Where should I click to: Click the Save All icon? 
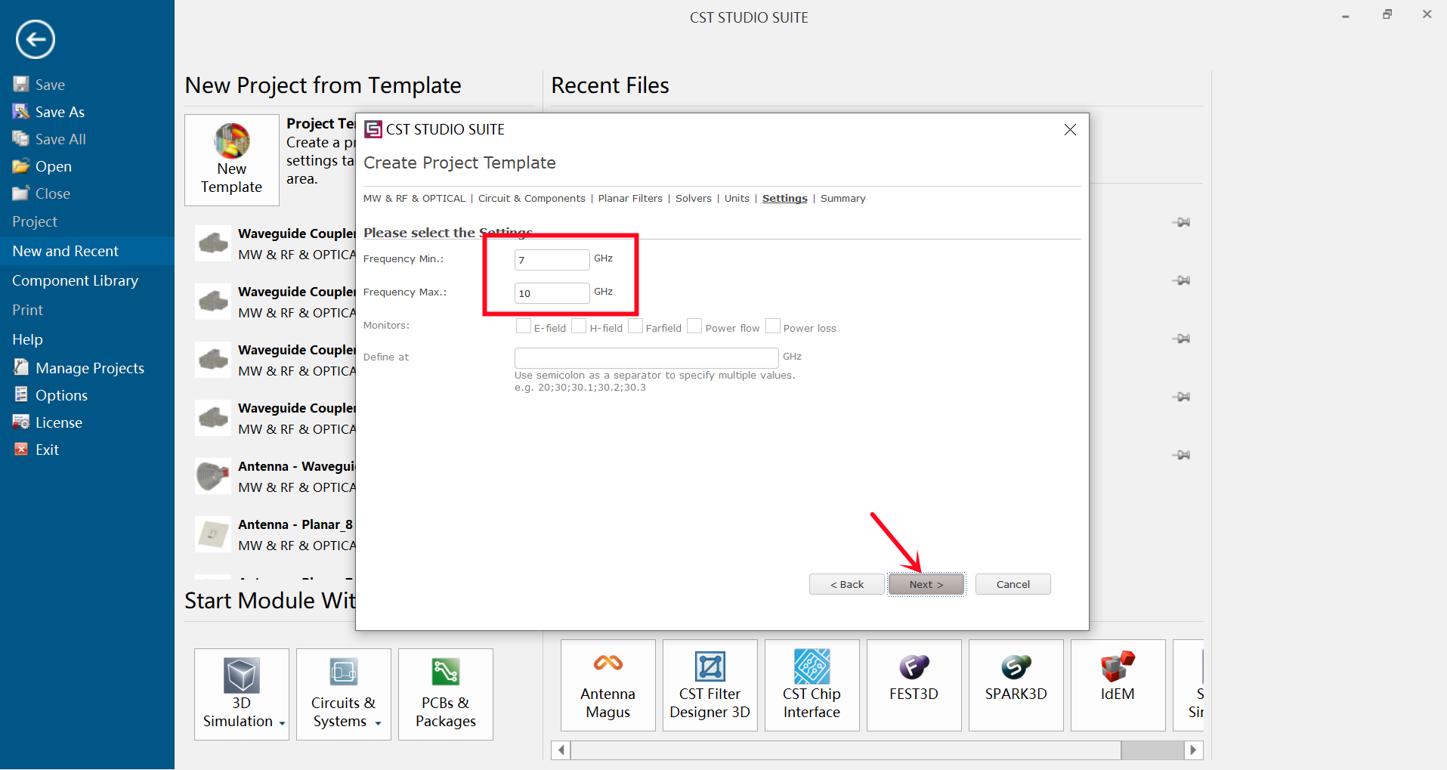click(21, 139)
